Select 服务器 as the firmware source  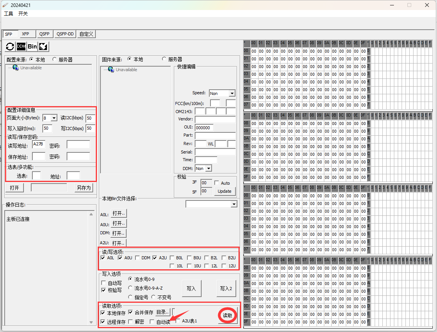[x=164, y=59]
